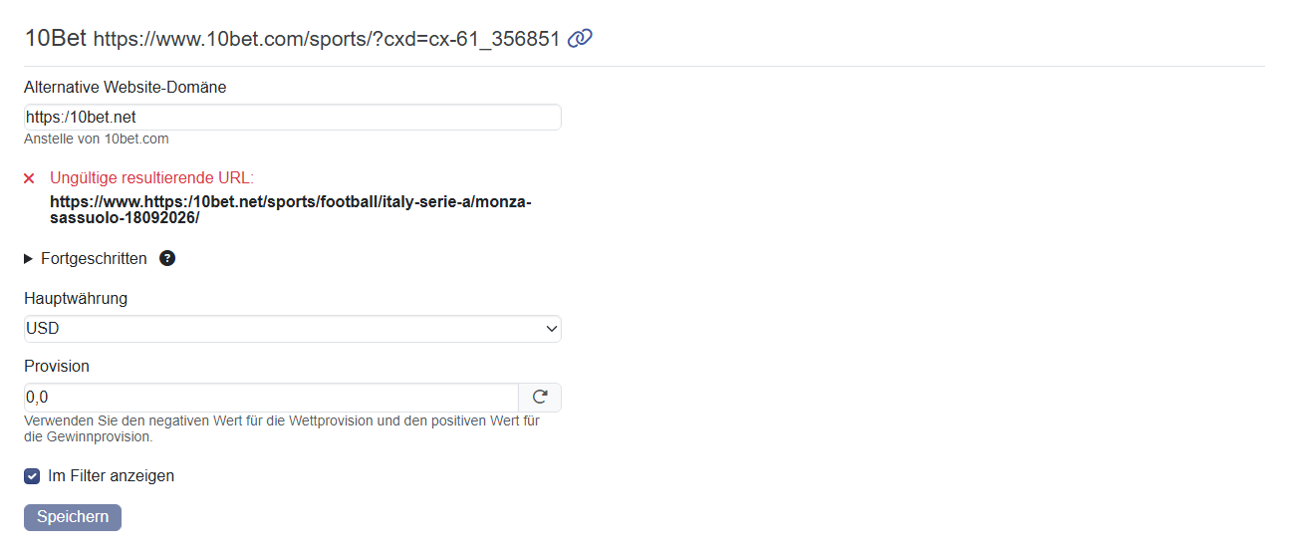Click the 'Fortgeschritten' section label

click(94, 258)
